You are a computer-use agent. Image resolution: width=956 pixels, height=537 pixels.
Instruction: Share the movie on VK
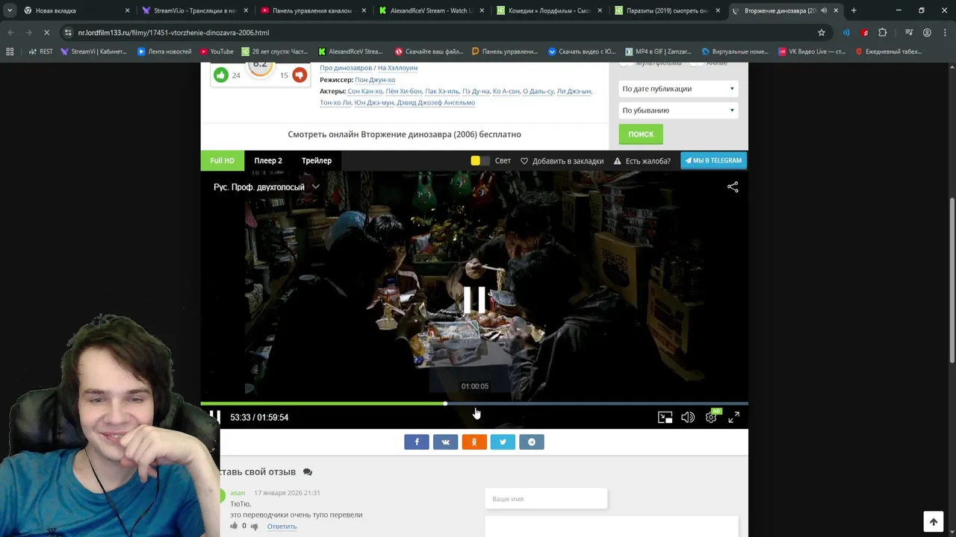tap(445, 442)
